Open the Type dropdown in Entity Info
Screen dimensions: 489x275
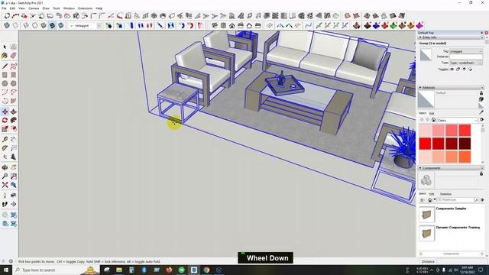point(466,63)
